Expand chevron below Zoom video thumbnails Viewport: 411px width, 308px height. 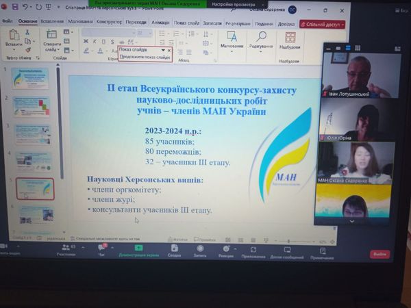(x=352, y=222)
